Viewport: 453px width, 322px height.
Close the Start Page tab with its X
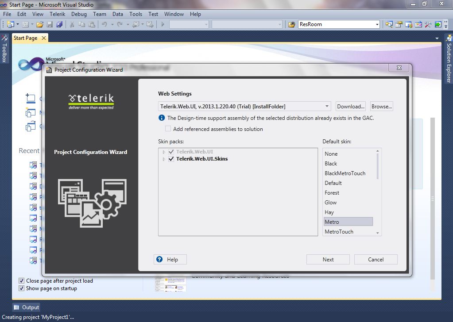click(x=44, y=38)
